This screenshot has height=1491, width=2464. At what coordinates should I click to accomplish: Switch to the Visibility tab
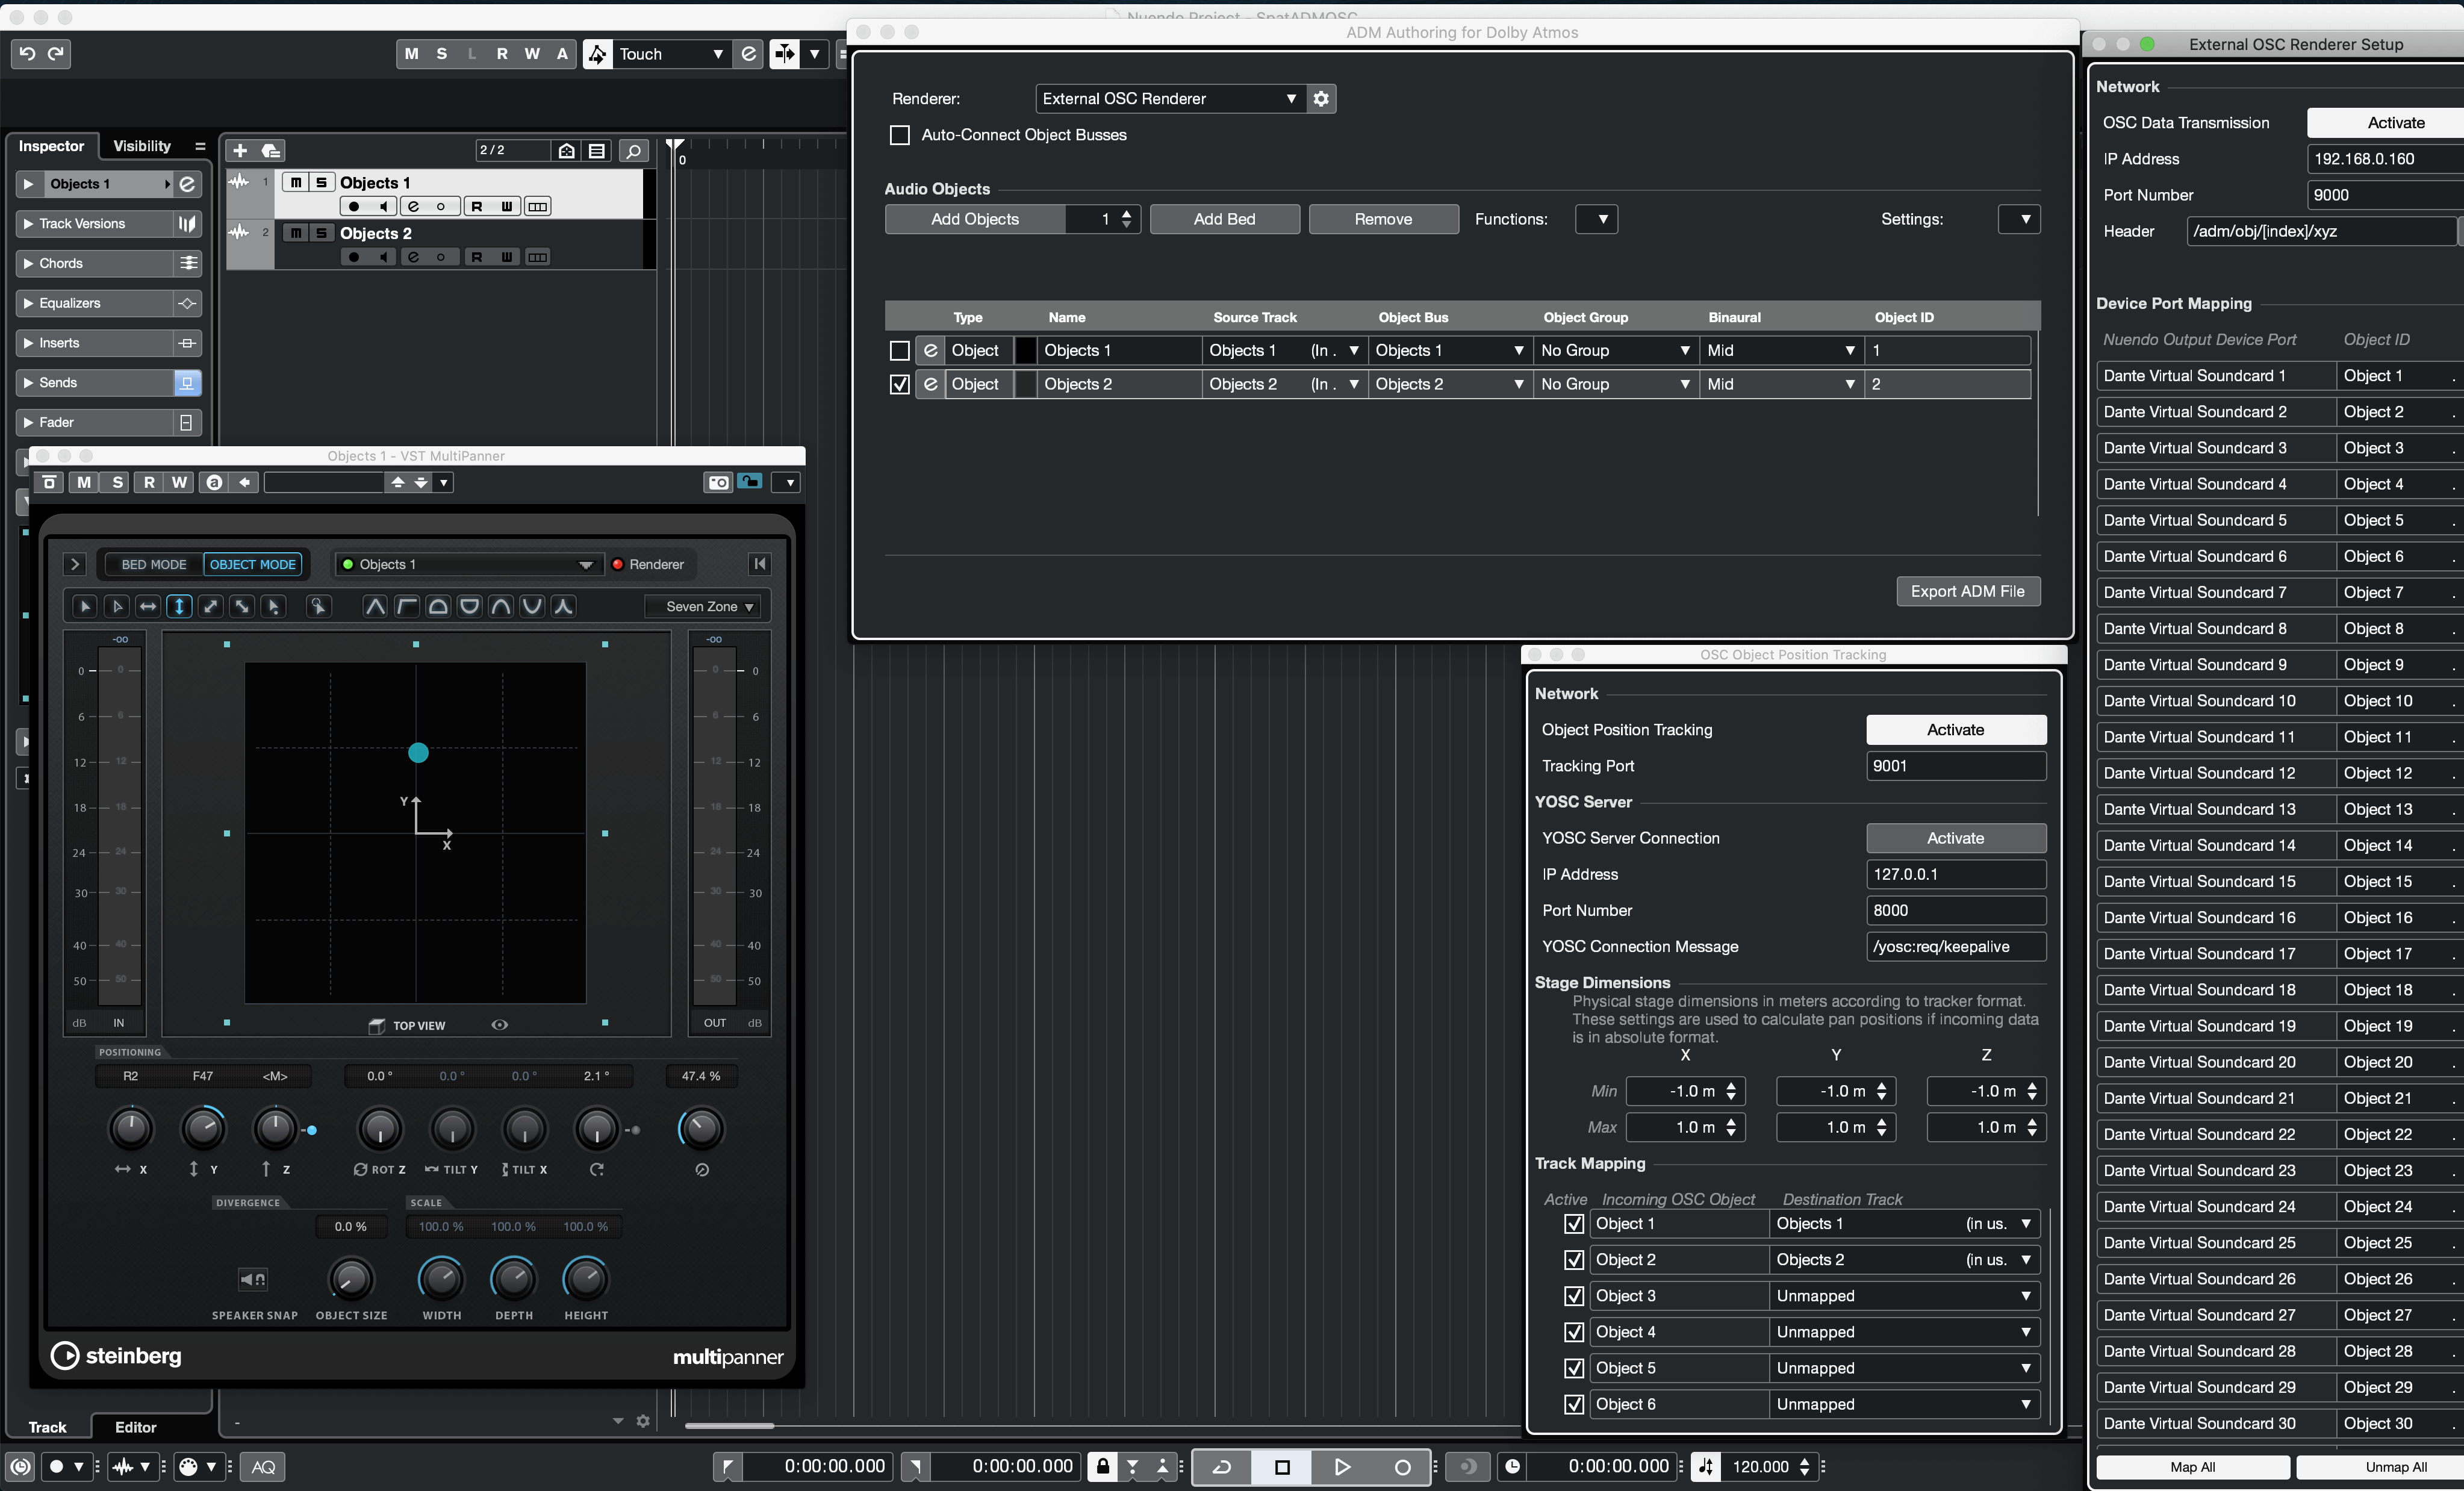[x=142, y=146]
